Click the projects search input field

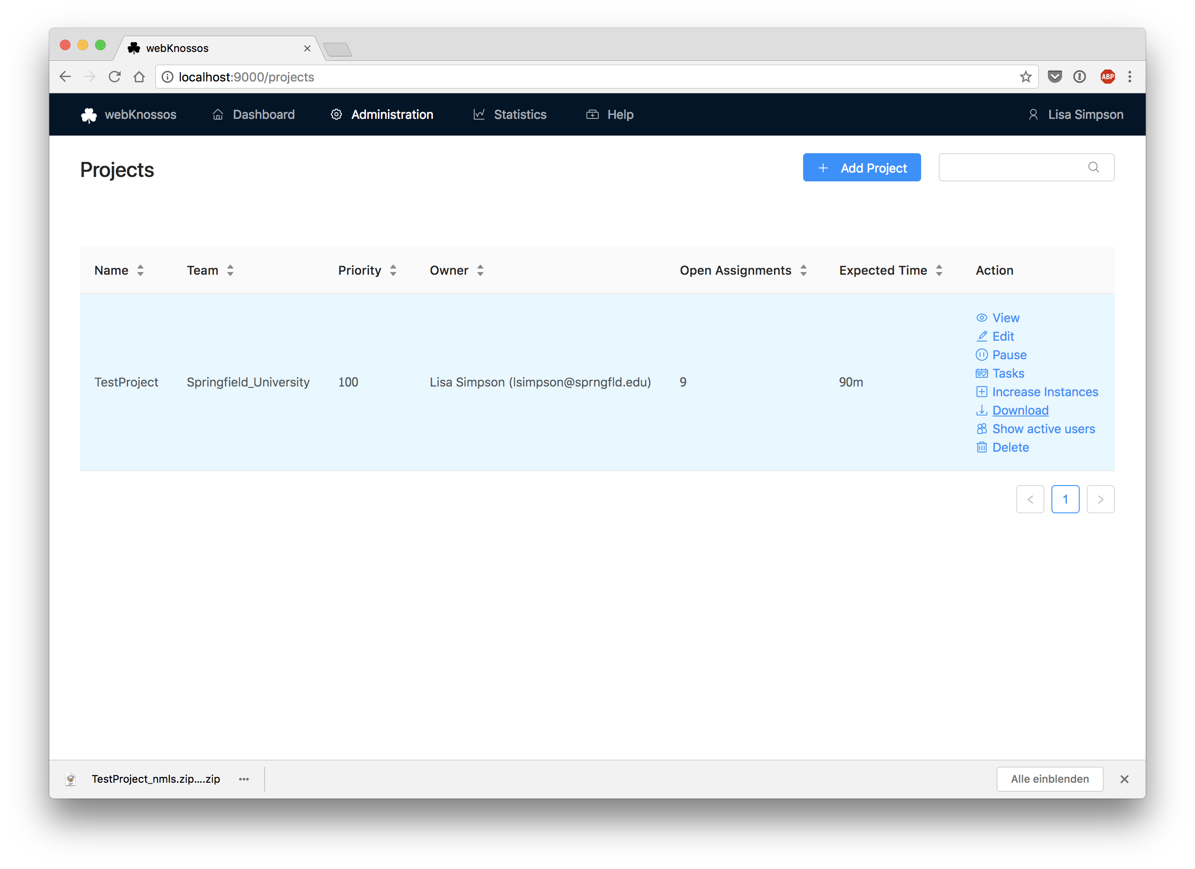1026,167
